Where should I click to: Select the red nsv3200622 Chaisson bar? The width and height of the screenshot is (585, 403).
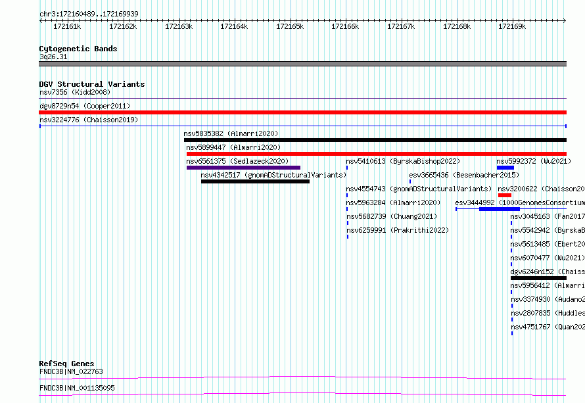click(504, 195)
